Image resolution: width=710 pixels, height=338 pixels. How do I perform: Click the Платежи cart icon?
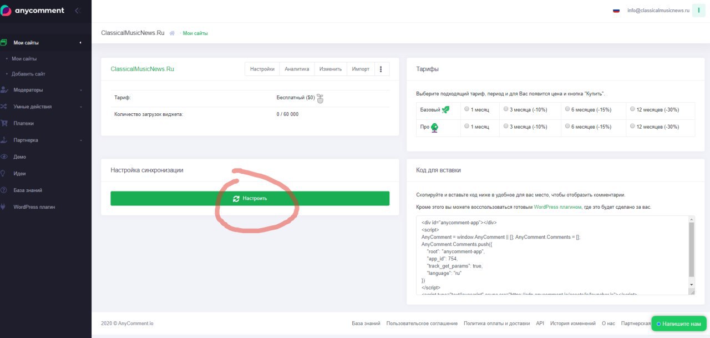pos(4,123)
